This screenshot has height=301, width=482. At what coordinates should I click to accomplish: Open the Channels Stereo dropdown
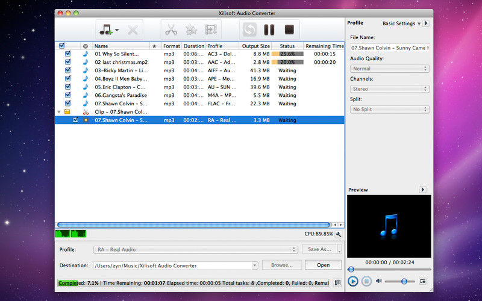[389, 88]
